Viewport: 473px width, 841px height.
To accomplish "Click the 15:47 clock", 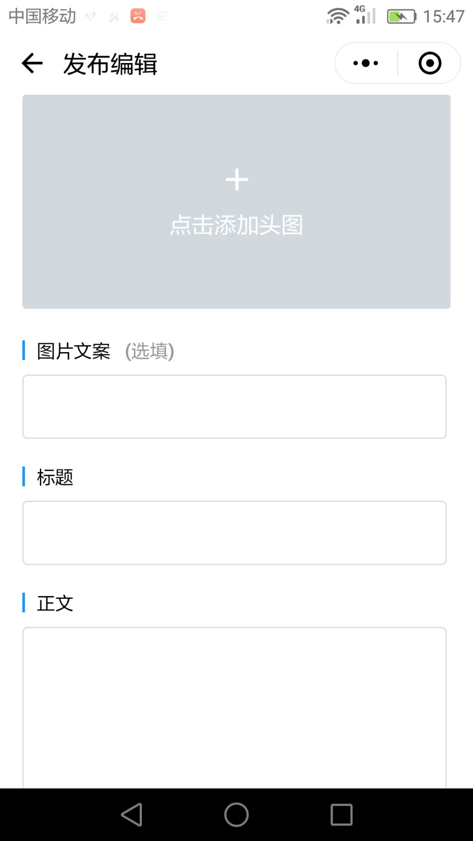I will pyautogui.click(x=444, y=16).
